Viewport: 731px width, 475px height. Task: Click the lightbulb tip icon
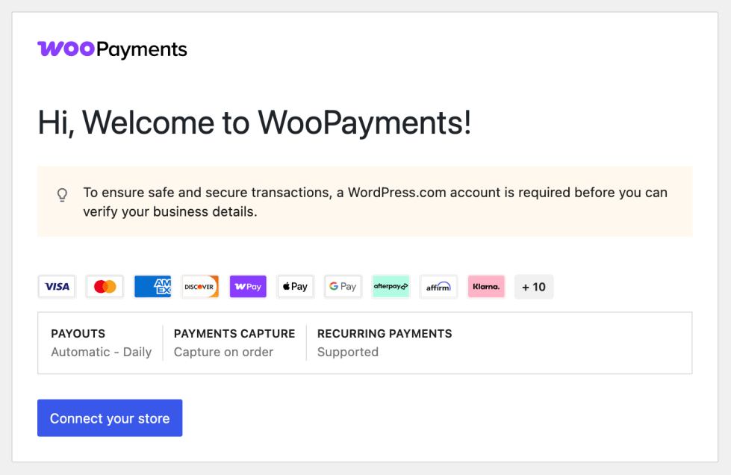tap(62, 194)
